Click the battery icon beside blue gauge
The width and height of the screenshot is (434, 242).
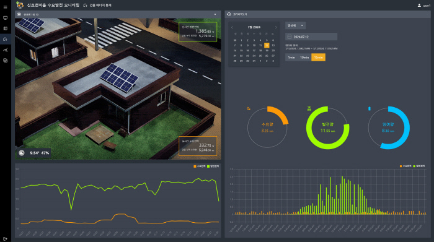[x=370, y=108]
